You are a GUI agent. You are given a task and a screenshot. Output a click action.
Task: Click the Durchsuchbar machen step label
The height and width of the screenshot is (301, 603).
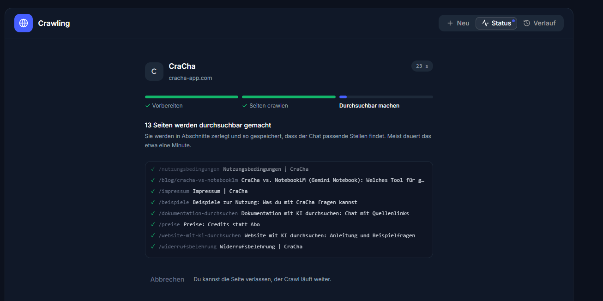[369, 106]
